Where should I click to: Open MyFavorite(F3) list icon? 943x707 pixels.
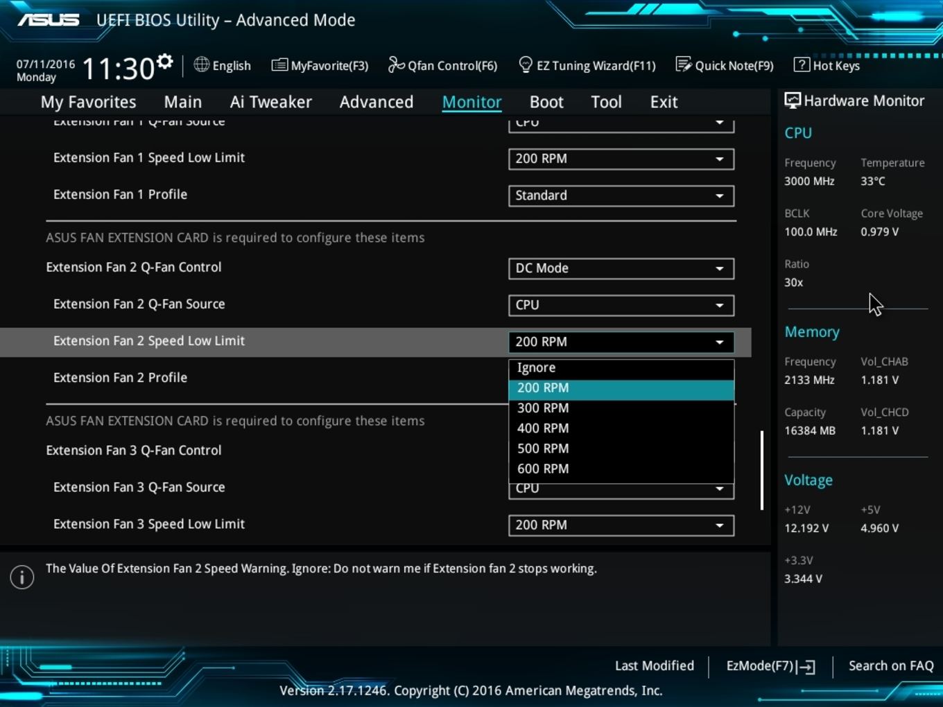coord(279,65)
